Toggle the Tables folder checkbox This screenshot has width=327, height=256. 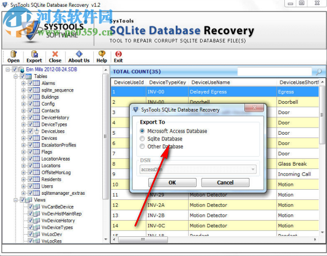click(x=22, y=76)
